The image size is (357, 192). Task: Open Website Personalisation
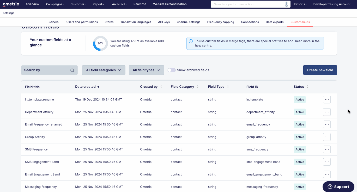click(170, 4)
